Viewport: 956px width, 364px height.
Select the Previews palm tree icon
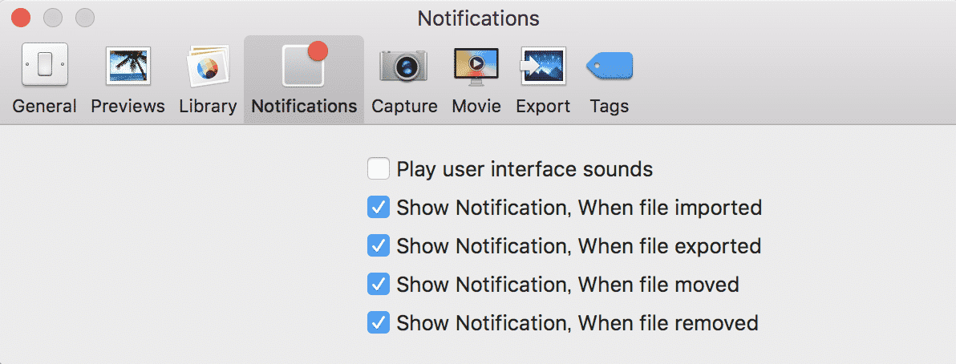coord(128,66)
